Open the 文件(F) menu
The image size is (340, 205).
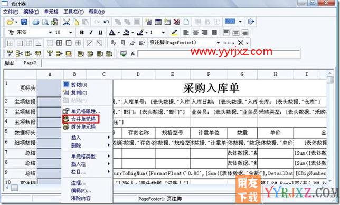(11, 12)
